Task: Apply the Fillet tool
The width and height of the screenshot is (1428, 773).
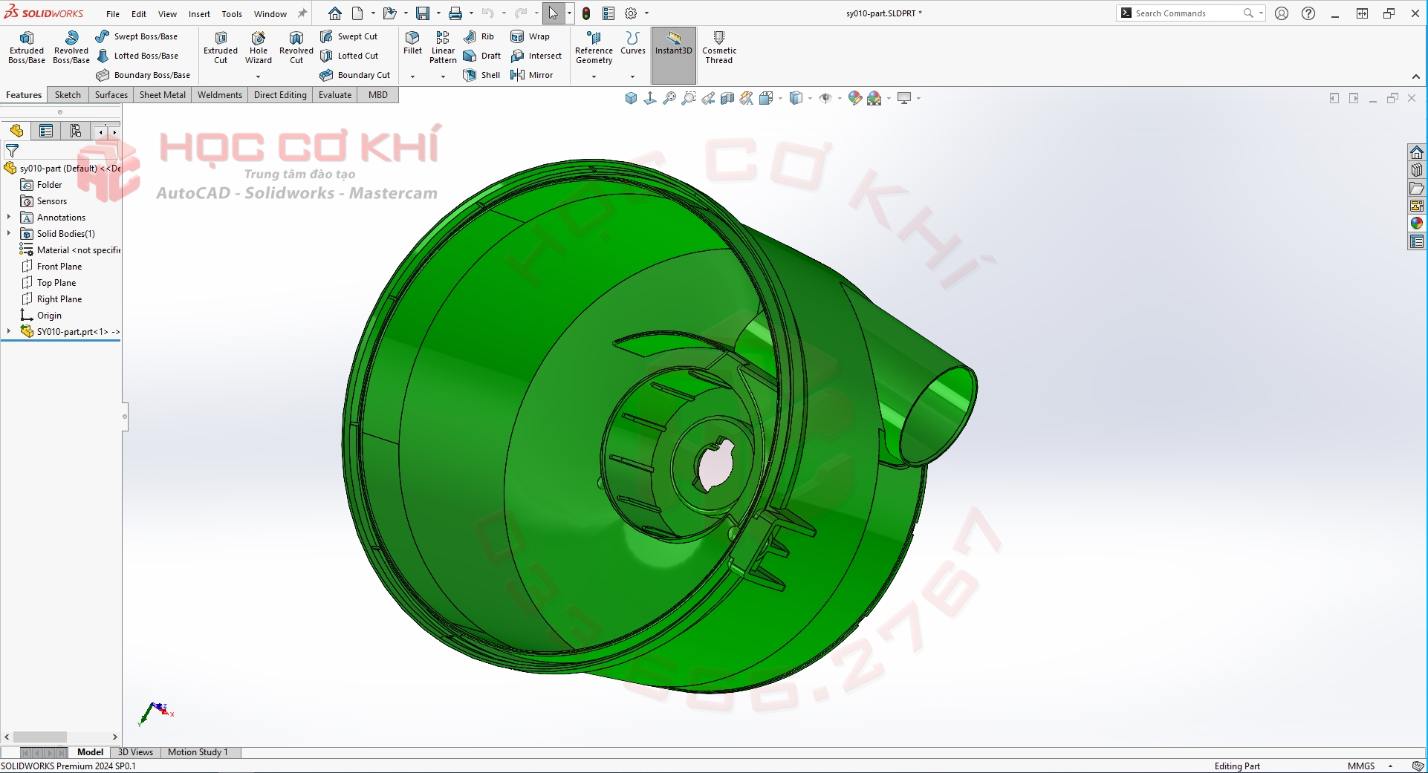Action: (x=412, y=42)
